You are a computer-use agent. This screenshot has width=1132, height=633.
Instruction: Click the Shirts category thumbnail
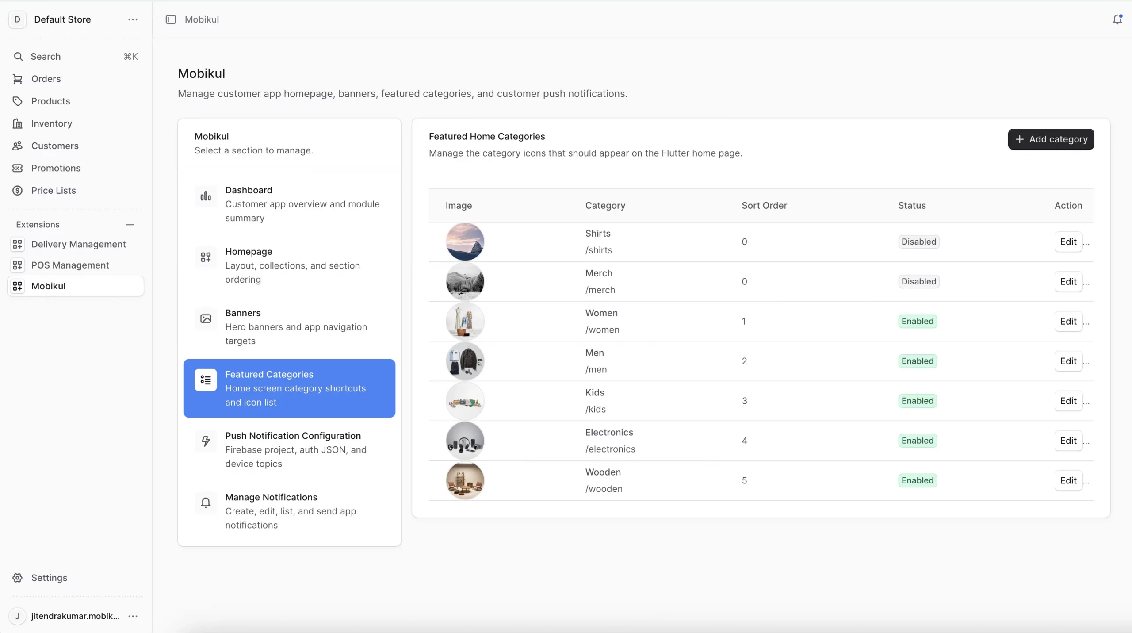(x=465, y=242)
